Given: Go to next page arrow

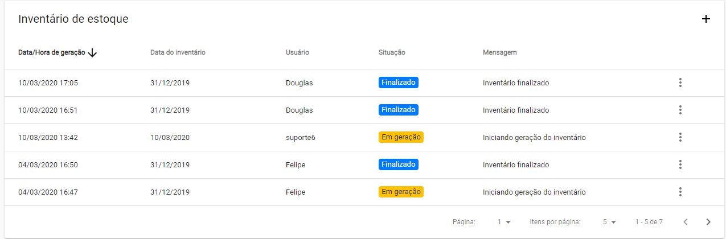Looking at the screenshot, I should [x=708, y=222].
